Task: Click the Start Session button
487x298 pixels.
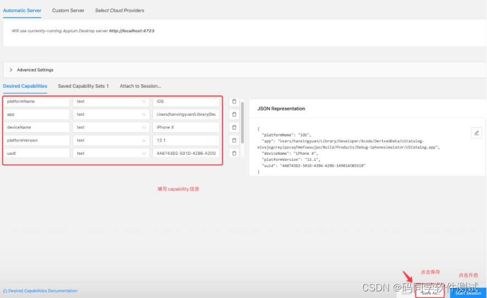Action: pos(468,293)
